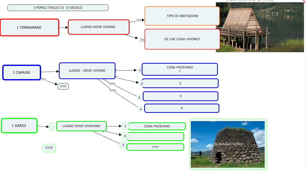Select the blue COSA FACEVANO 1 box
The width and height of the screenshot is (306, 171).
(x=180, y=69)
